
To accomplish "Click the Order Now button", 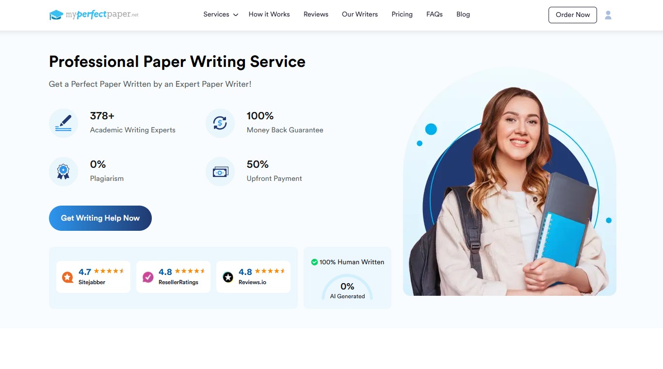I will coord(573,15).
